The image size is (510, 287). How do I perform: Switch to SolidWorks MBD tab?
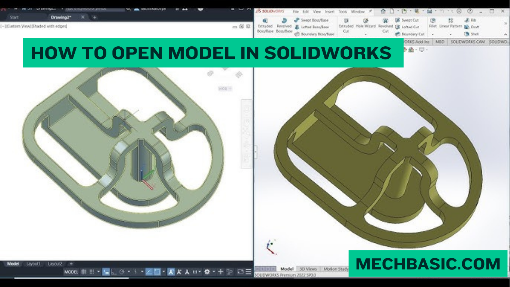pos(440,42)
